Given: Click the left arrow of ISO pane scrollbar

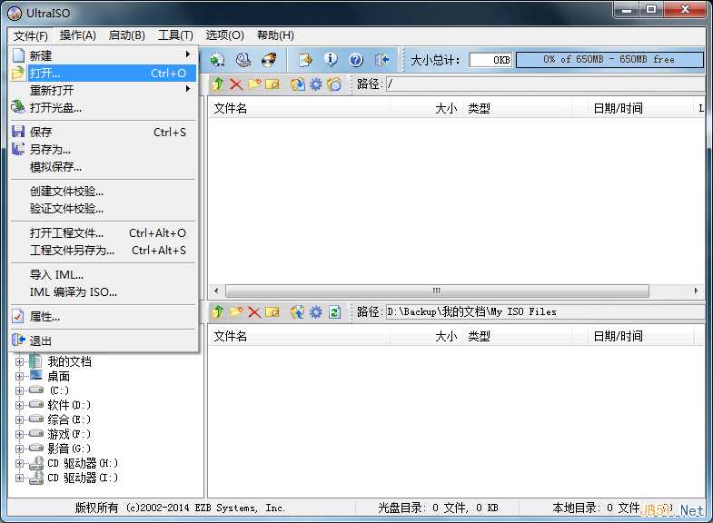Looking at the screenshot, I should (216, 291).
